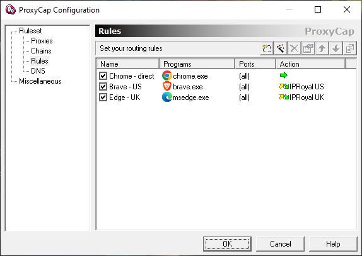
Task: Sort rules by Name column header
Action: pos(127,64)
